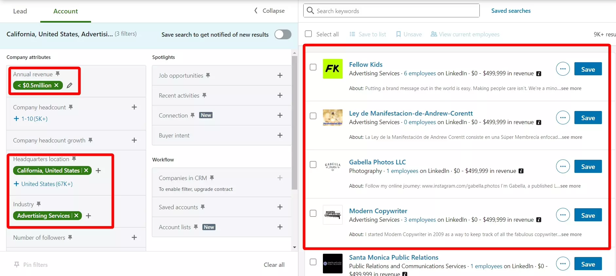
Task: Open more options for Gabella Photos LLC
Action: point(563,166)
